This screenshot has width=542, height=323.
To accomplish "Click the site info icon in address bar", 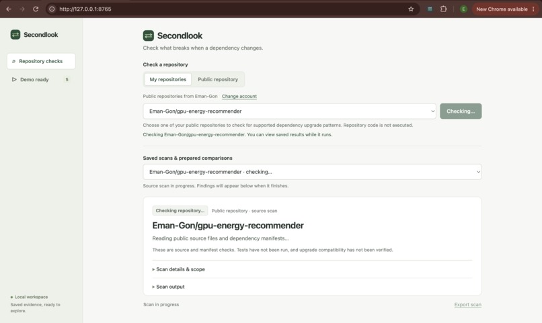I will pyautogui.click(x=52, y=9).
